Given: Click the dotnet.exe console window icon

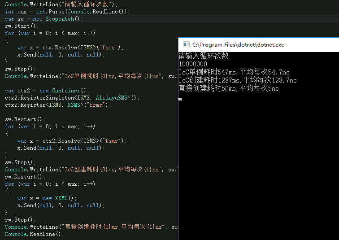Looking at the screenshot, I should point(186,44).
